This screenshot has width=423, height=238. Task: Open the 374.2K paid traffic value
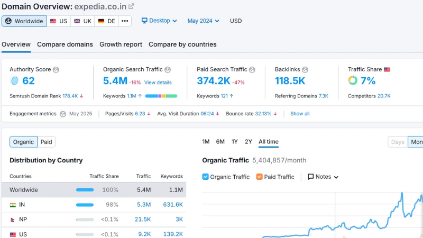coord(214,81)
